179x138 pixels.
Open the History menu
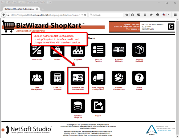[22, 2]
